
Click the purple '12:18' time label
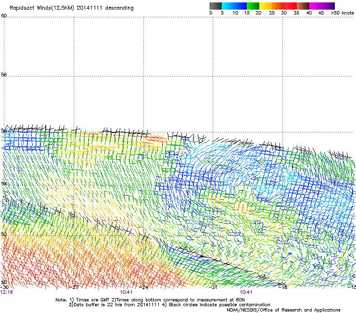[7, 292]
